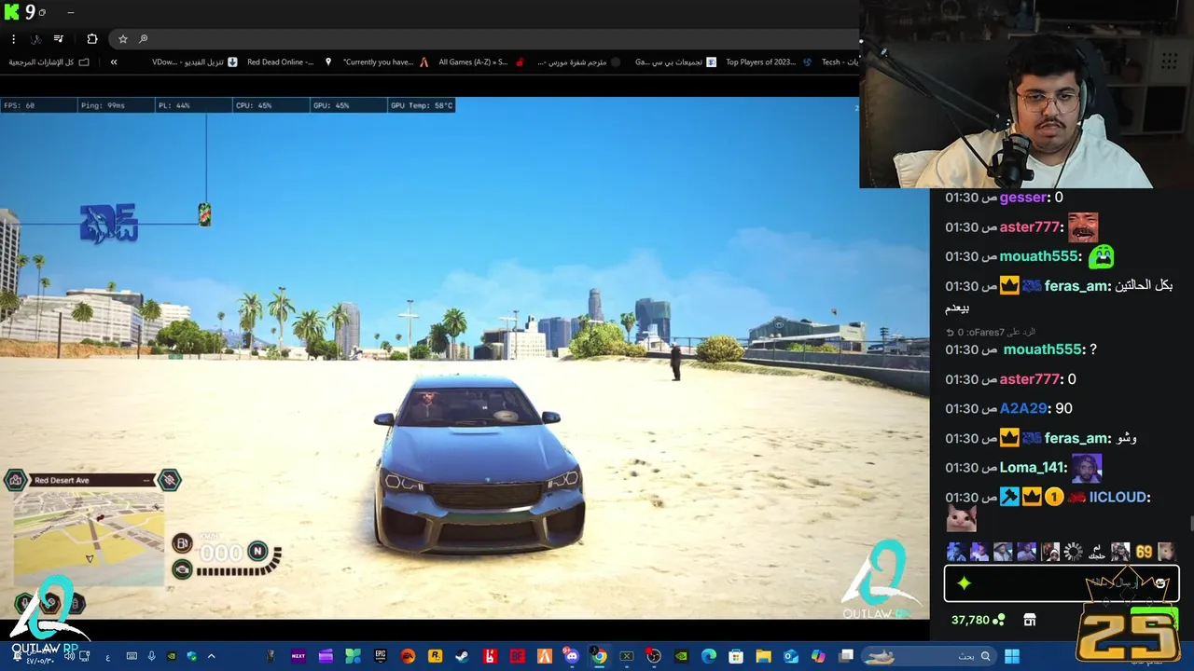Open Discord from the taskbar
Image resolution: width=1194 pixels, height=671 pixels.
(x=571, y=657)
